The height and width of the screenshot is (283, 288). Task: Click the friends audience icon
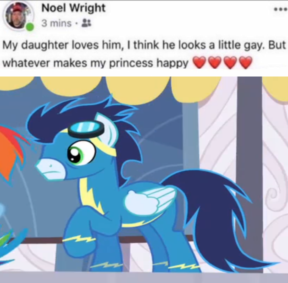(85, 23)
